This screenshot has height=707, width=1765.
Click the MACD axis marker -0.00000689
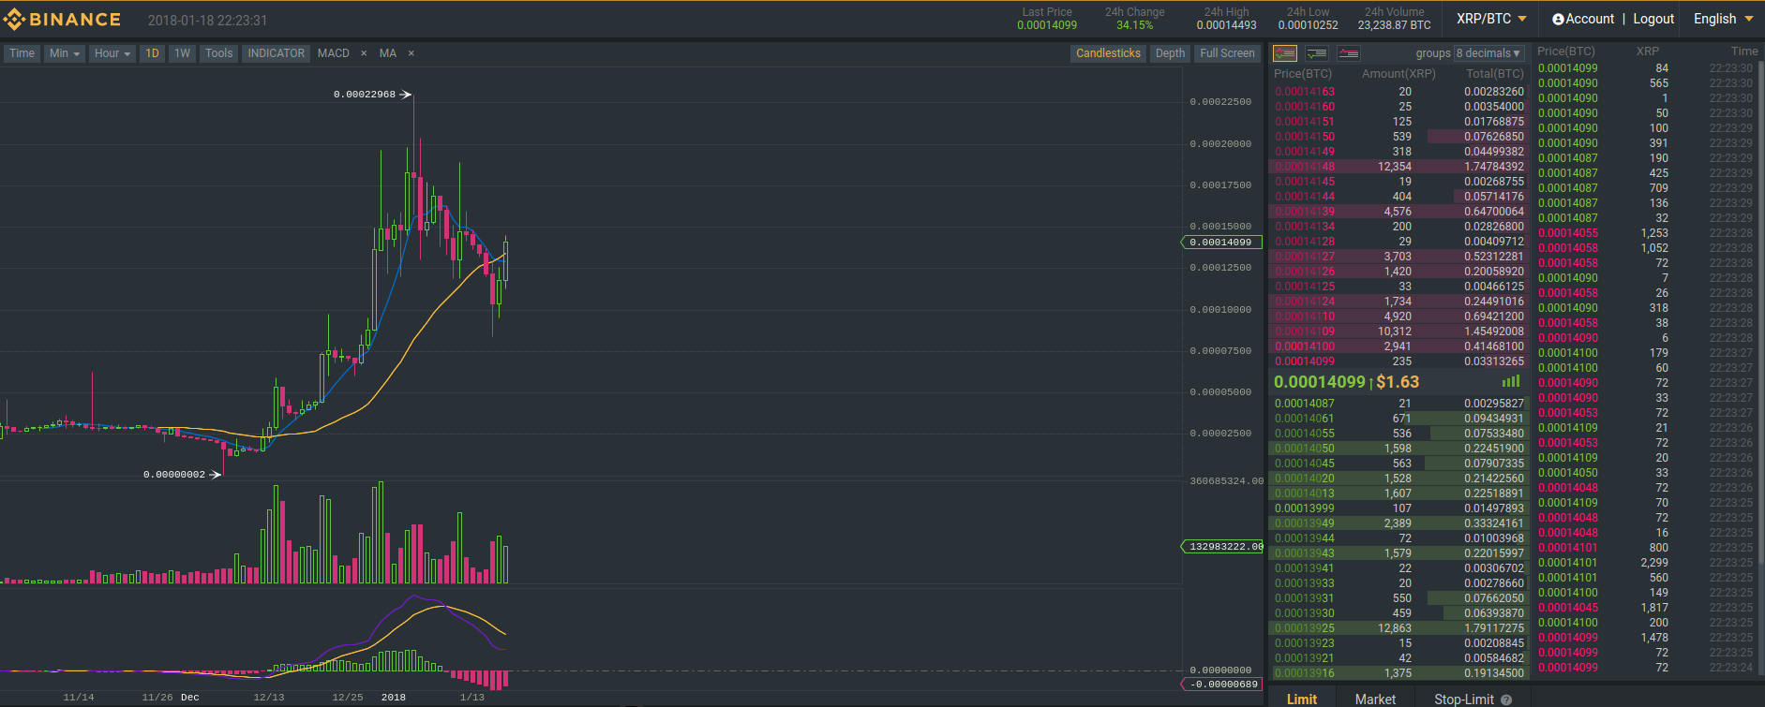pyautogui.click(x=1221, y=685)
